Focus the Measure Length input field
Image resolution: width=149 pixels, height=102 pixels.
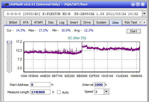pos(40,92)
